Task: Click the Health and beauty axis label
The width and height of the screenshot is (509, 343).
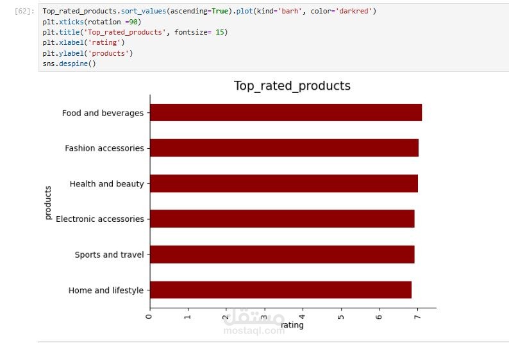Action: click(x=106, y=183)
